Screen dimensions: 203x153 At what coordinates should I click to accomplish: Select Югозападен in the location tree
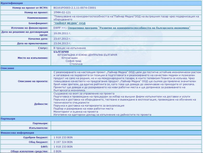[x=70, y=58]
